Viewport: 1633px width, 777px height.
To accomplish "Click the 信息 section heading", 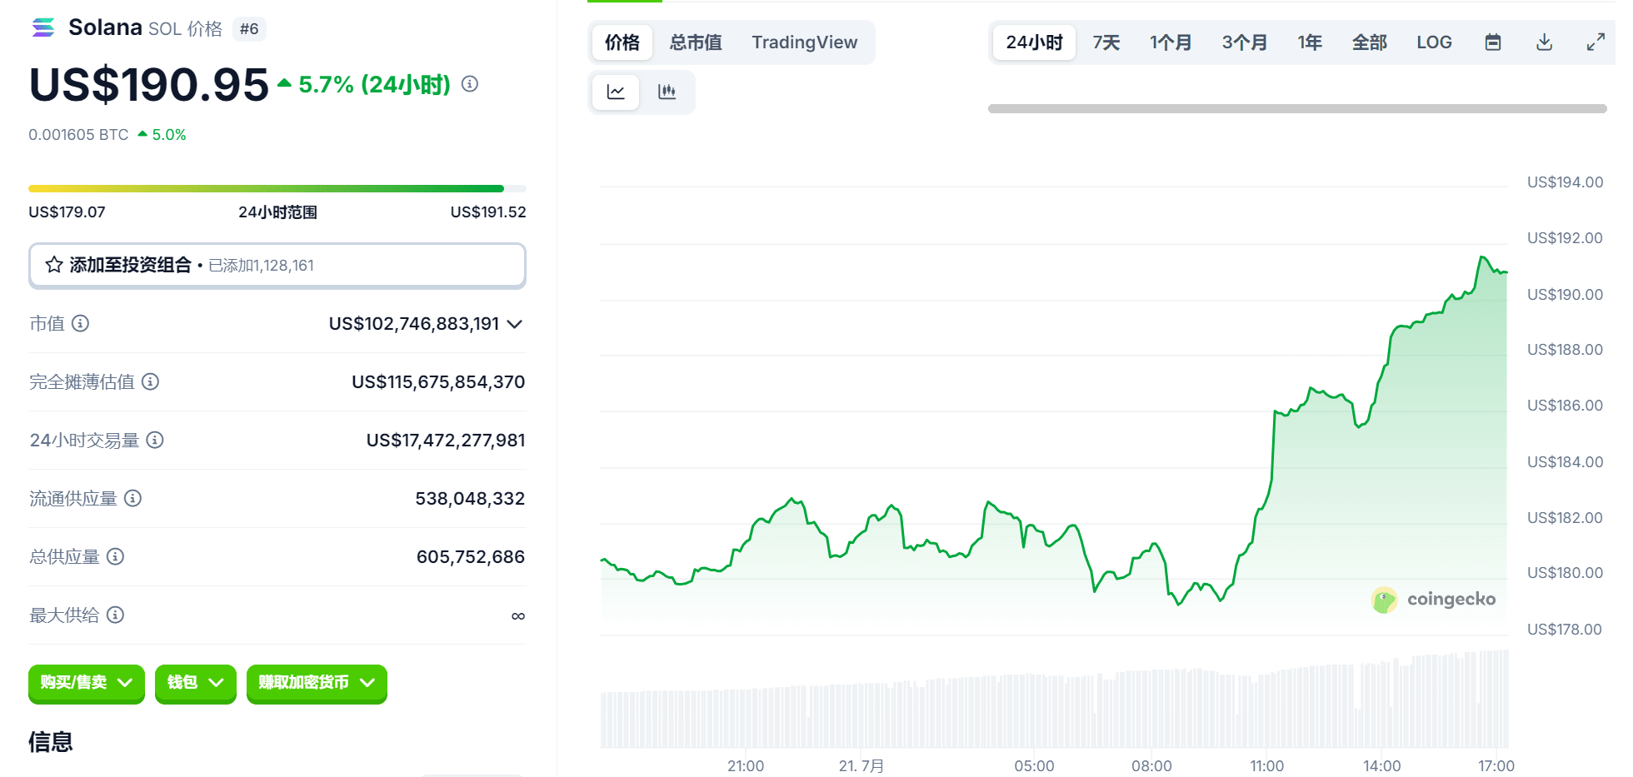I will (x=51, y=741).
